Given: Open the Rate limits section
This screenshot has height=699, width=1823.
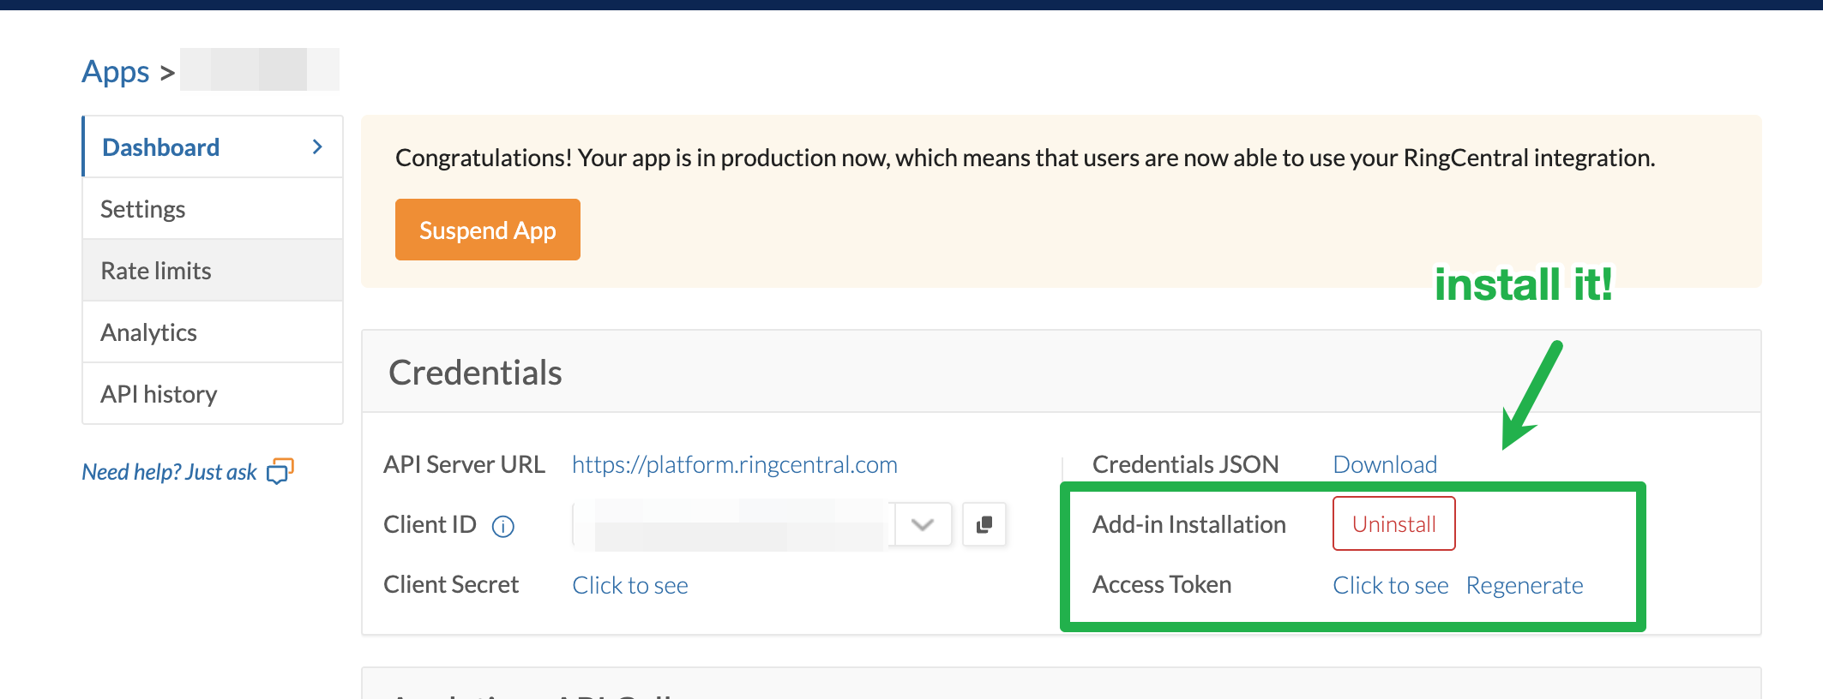Looking at the screenshot, I should click(x=156, y=271).
